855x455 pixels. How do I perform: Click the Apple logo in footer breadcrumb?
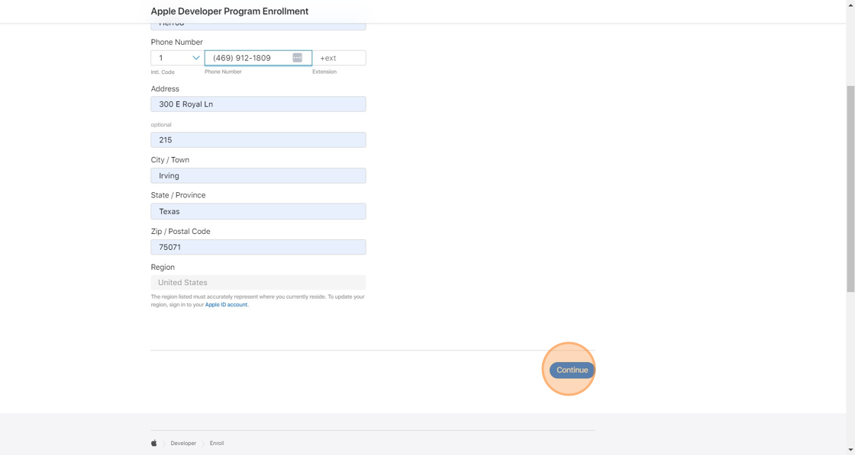coord(153,443)
